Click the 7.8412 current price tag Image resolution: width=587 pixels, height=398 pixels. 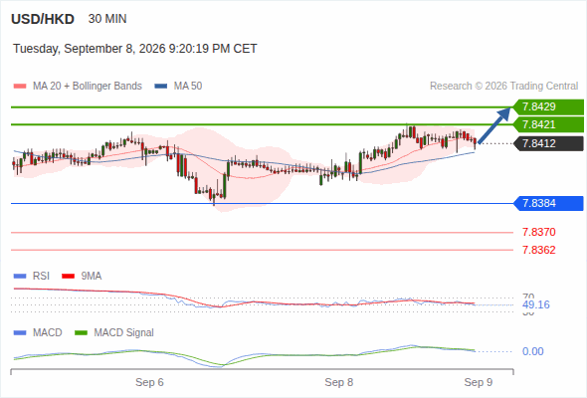[x=548, y=143]
